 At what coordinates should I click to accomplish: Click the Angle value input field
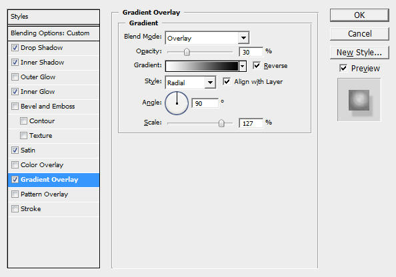pos(205,103)
